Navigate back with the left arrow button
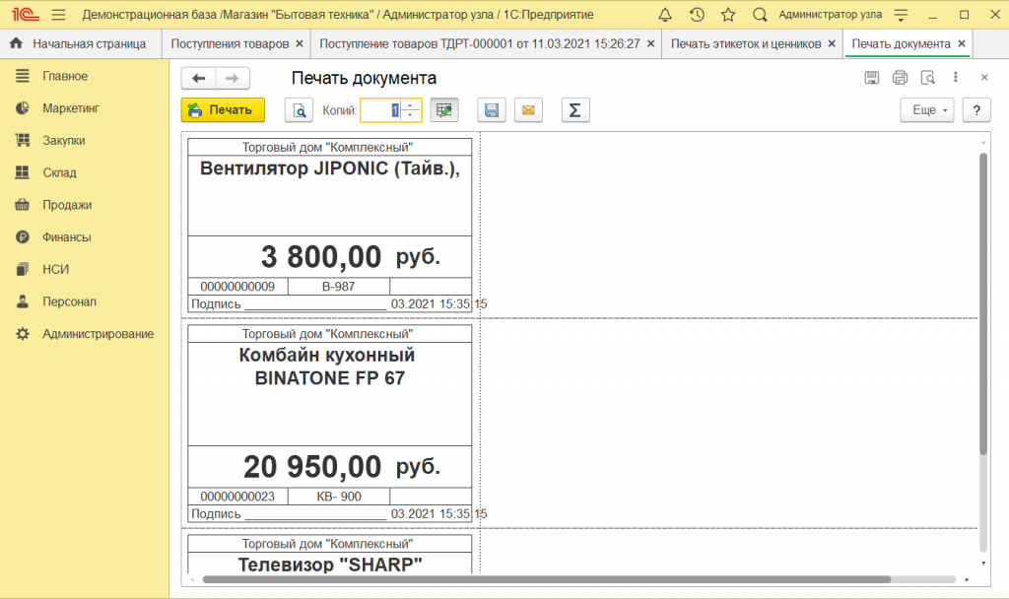This screenshot has height=599, width=1009. coord(199,79)
